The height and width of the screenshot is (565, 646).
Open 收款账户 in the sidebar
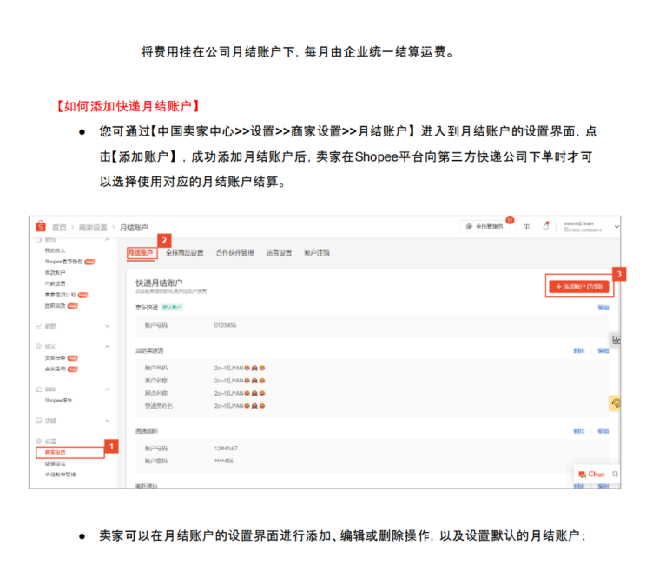click(55, 273)
